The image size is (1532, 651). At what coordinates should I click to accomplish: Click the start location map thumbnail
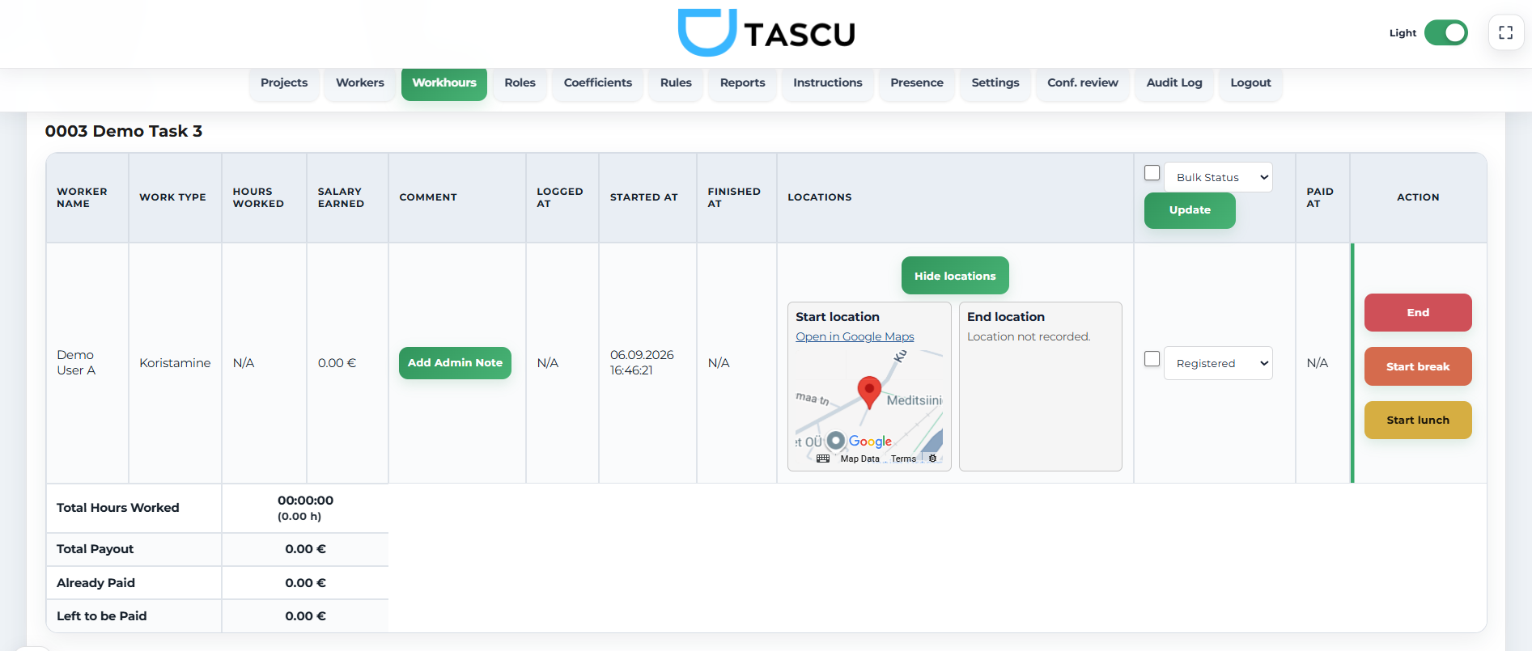click(x=869, y=407)
